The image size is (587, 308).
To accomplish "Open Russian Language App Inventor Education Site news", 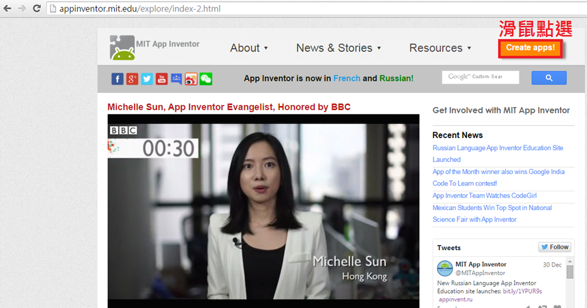I will click(498, 153).
